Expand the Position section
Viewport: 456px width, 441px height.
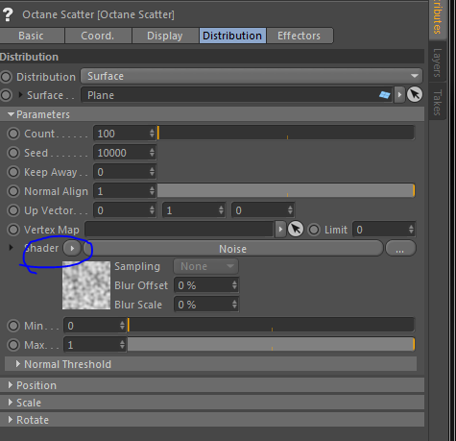click(x=11, y=385)
